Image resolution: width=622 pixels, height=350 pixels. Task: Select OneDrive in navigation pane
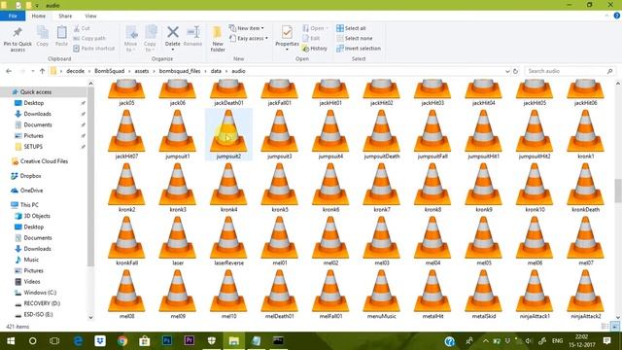tap(31, 191)
